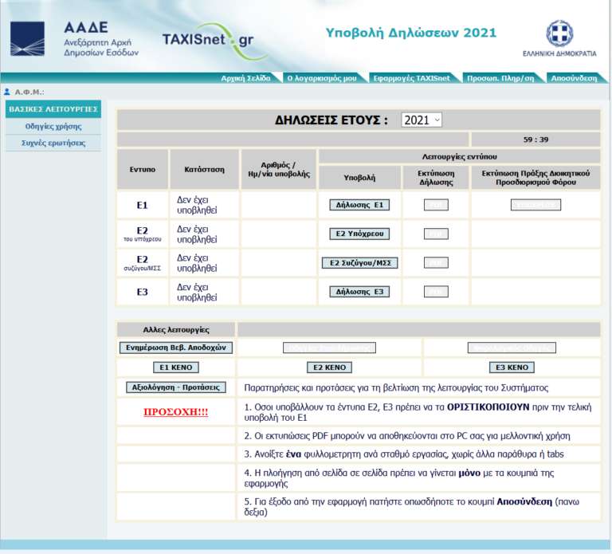Click Αλλες λειτουργίες section header
Viewport: 612px width, 554px height.
176,330
